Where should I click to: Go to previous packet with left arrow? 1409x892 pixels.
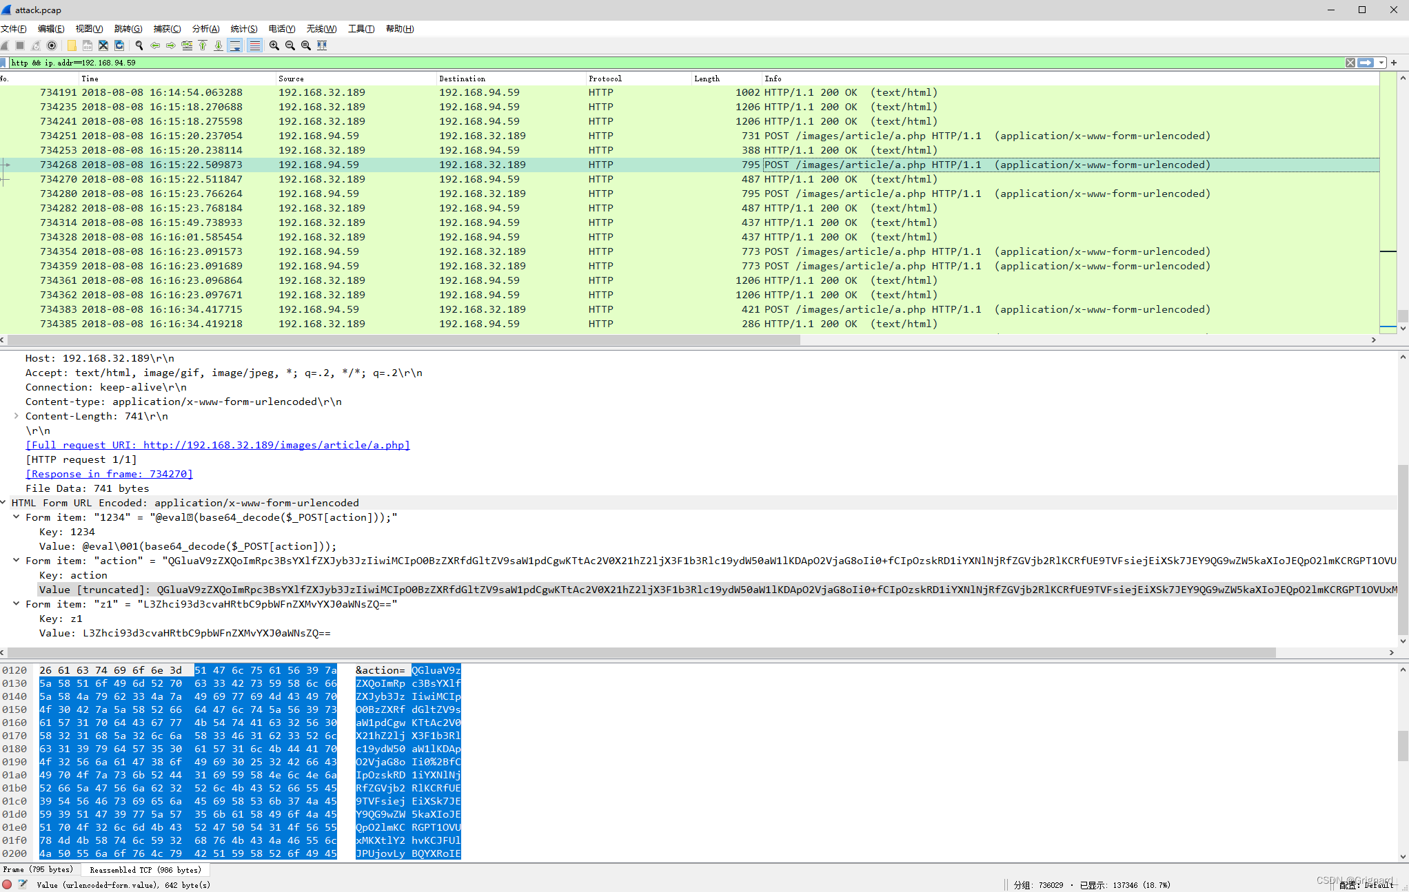[x=155, y=45]
